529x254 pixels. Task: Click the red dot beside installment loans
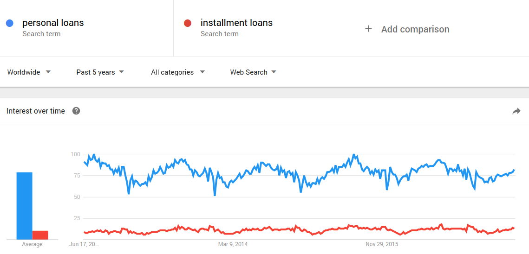tap(188, 23)
